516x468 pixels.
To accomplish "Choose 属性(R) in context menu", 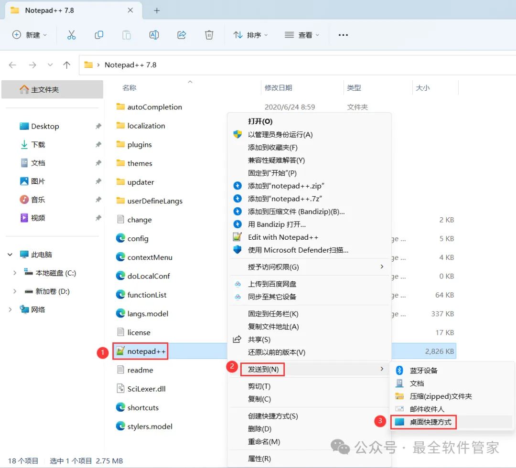I will coord(259,458).
